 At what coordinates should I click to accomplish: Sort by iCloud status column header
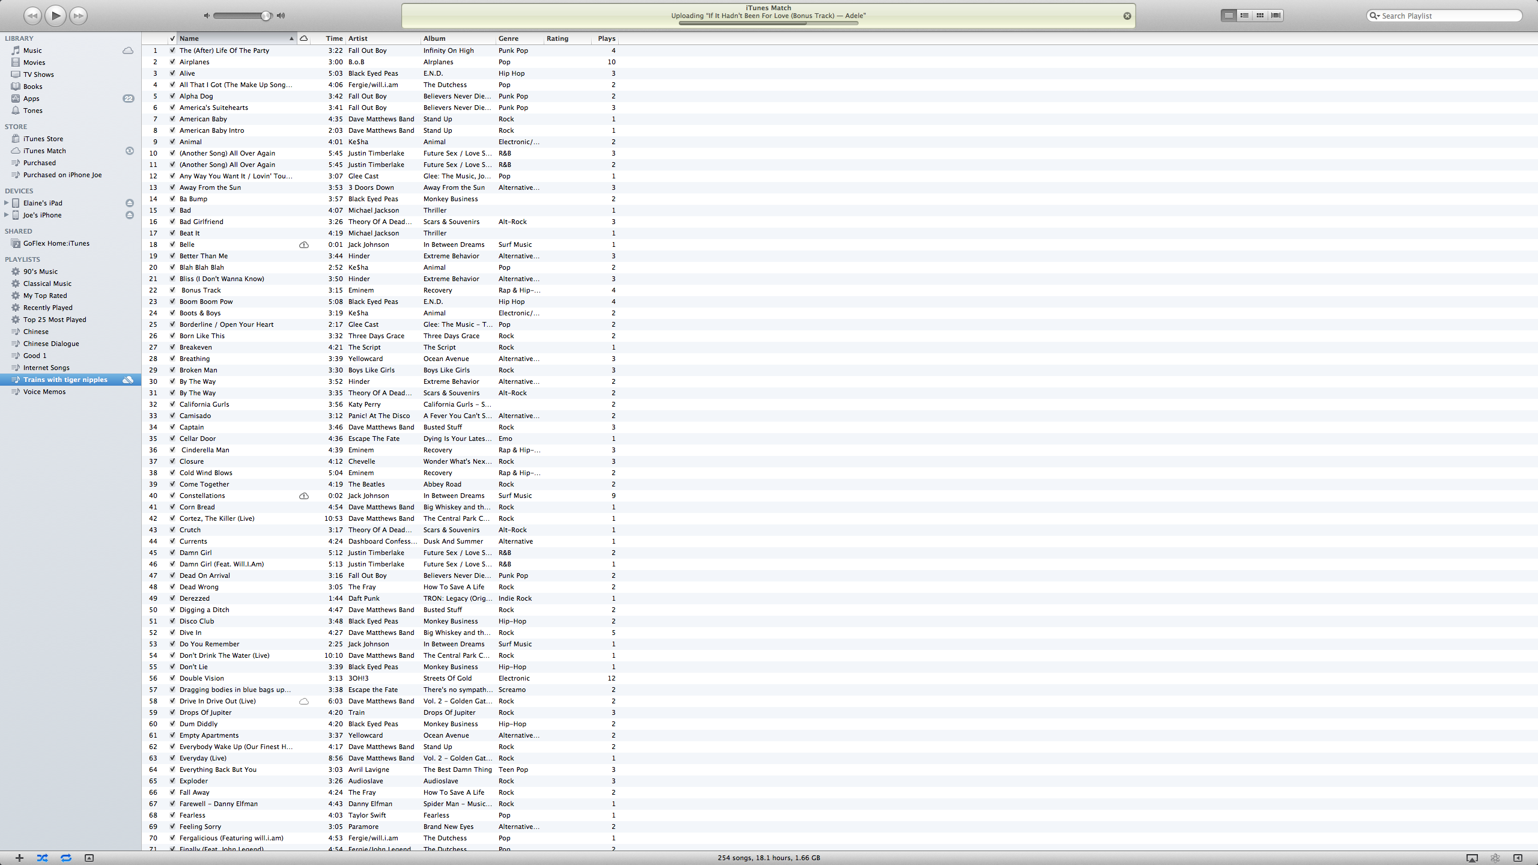pos(304,38)
